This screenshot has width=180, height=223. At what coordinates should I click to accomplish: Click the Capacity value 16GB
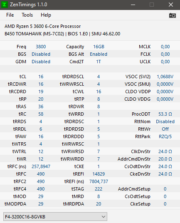tap(99, 47)
